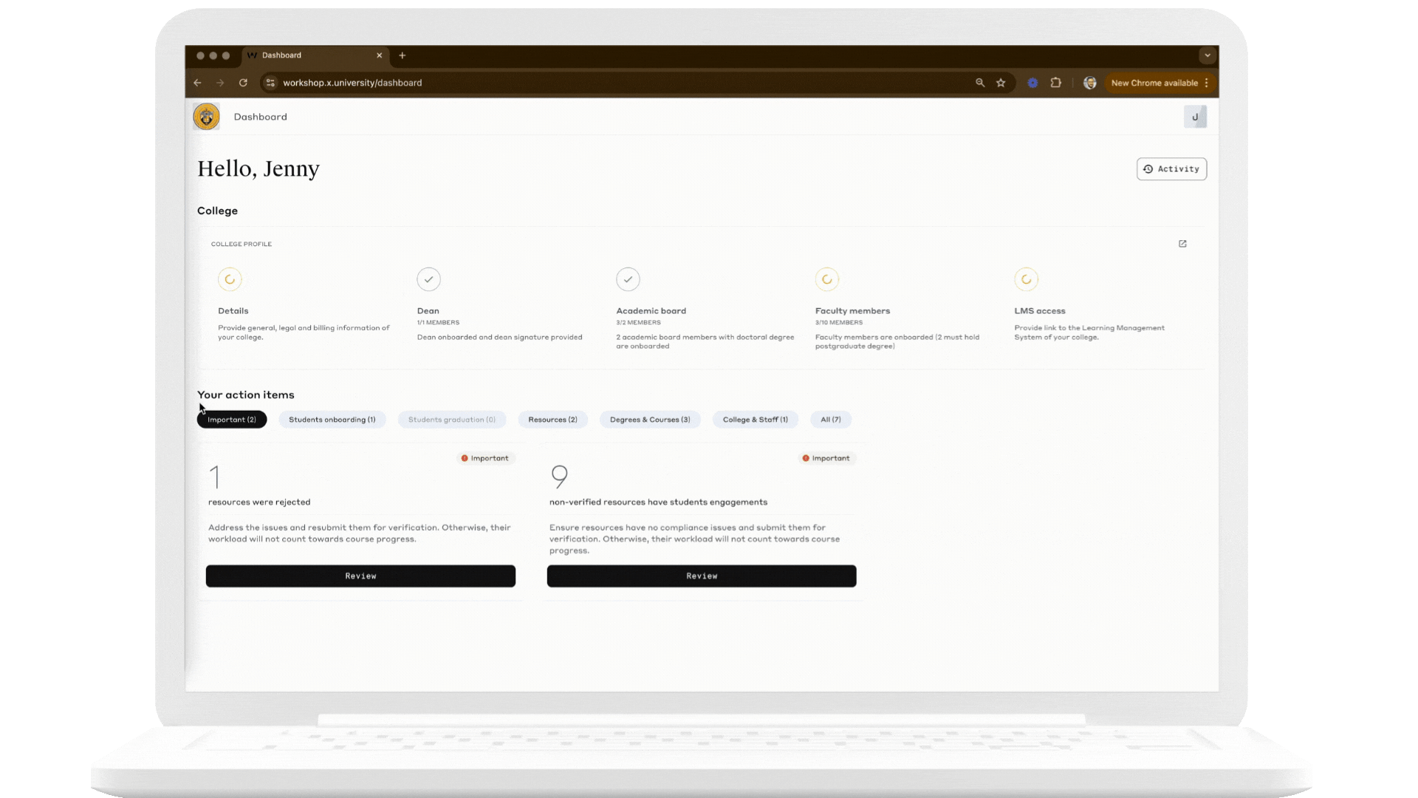Click the Details in-progress status icon
Image resolution: width=1418 pixels, height=798 pixels.
pos(230,279)
